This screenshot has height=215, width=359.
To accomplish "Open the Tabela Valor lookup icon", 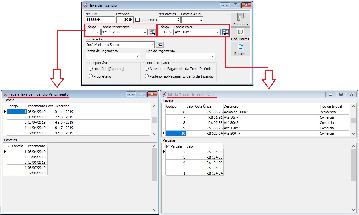I will click(225, 32).
